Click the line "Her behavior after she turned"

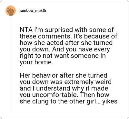(64, 75)
